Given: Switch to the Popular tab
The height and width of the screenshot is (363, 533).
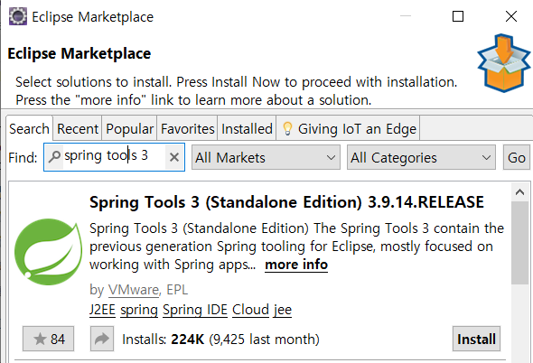Looking at the screenshot, I should (129, 129).
